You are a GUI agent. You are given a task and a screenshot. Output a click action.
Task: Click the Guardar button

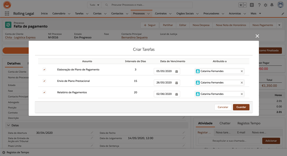(241, 107)
